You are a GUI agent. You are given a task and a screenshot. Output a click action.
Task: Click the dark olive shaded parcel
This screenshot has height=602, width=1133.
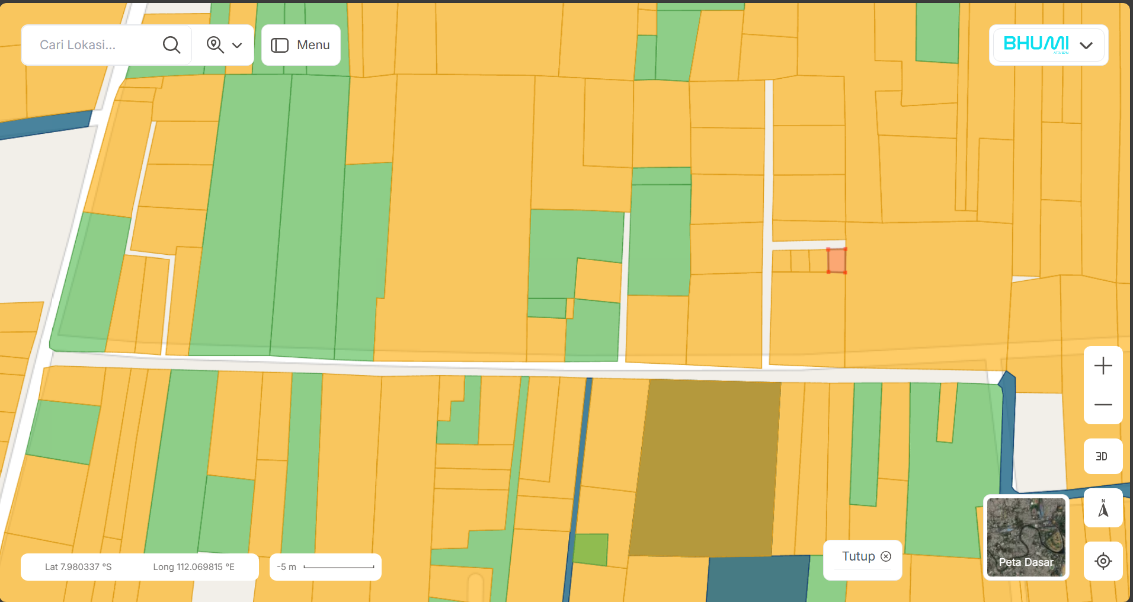click(x=705, y=468)
